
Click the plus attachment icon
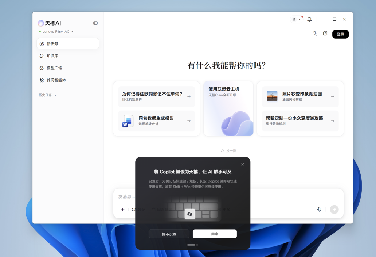tap(122, 210)
